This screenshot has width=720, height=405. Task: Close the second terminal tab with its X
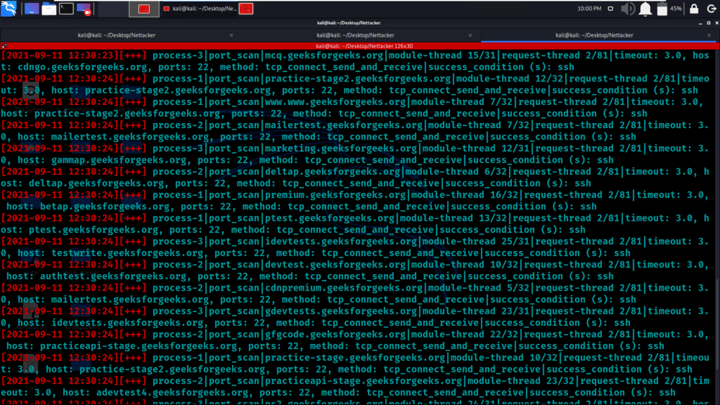coord(469,35)
